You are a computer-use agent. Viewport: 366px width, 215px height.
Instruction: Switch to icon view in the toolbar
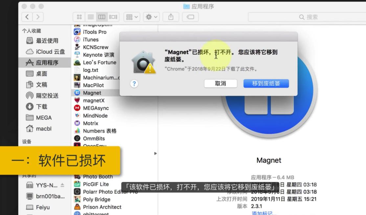pos(79,17)
